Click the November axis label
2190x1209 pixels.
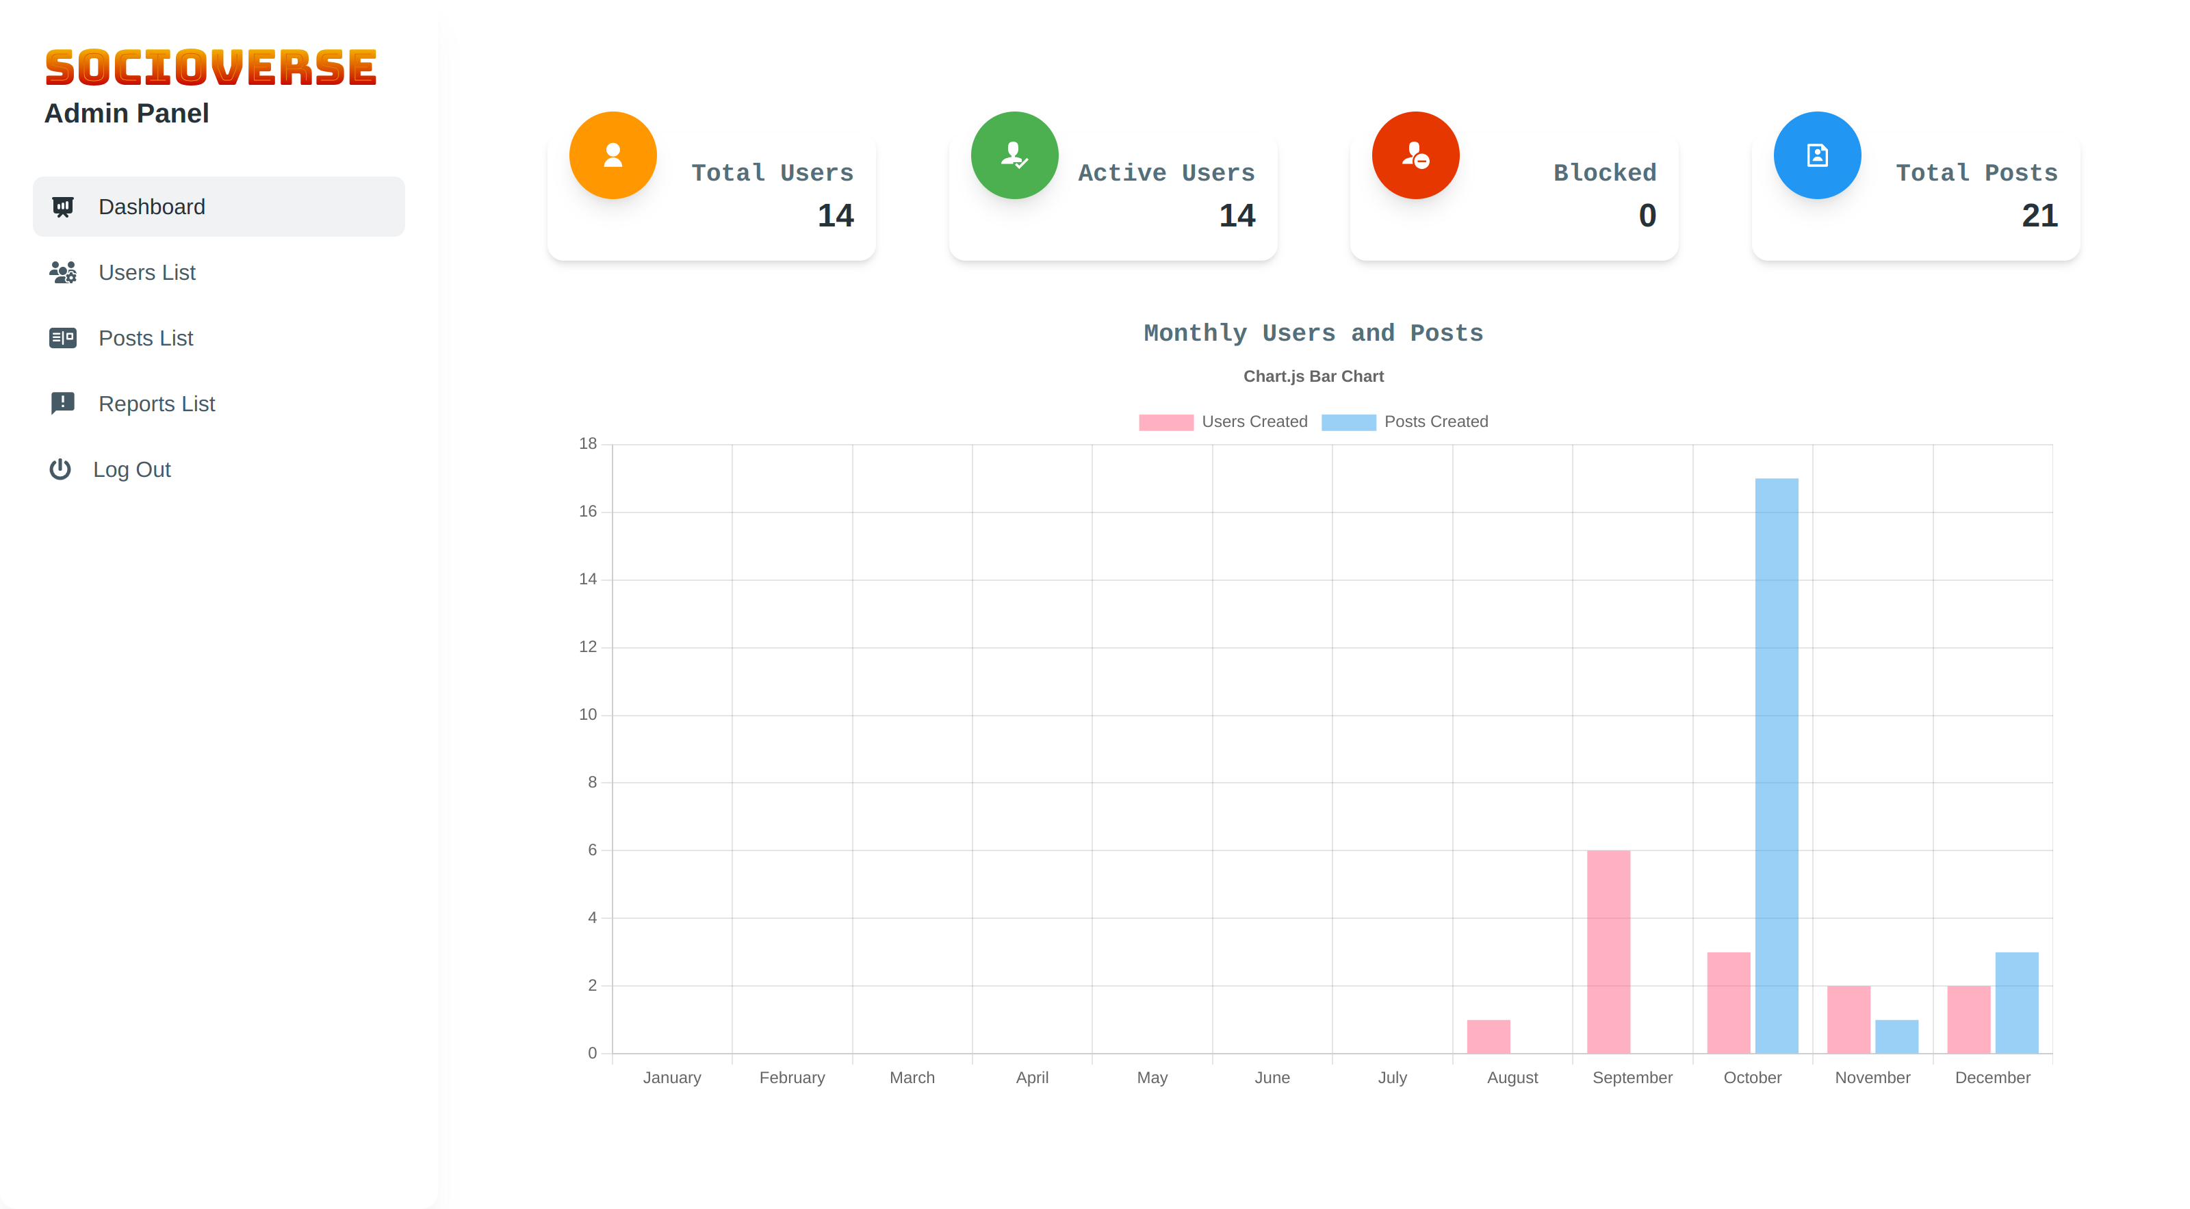(1873, 1077)
